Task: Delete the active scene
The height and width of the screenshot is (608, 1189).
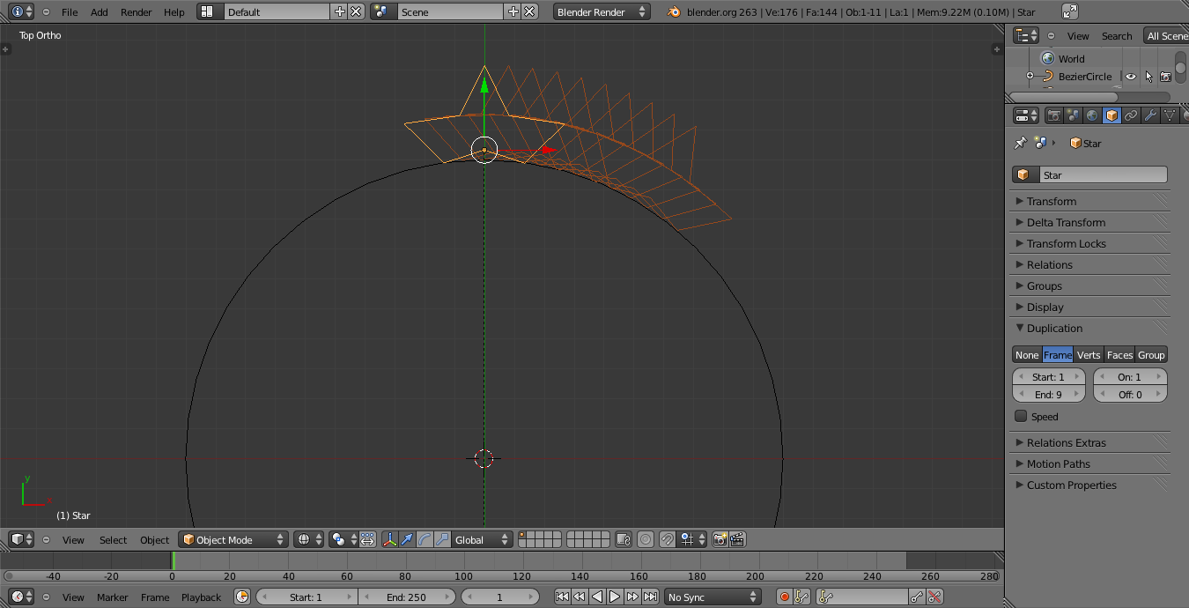Action: (x=529, y=11)
